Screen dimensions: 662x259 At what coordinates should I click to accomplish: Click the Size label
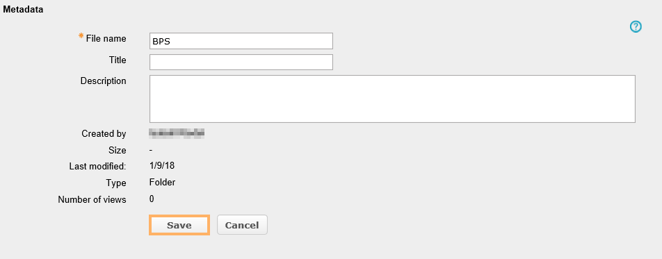[x=118, y=150]
